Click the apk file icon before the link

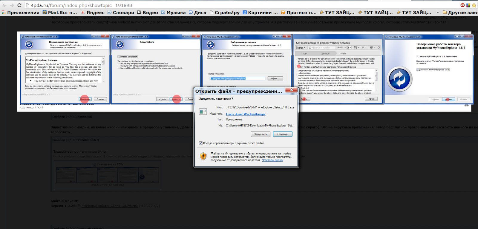(x=79, y=206)
